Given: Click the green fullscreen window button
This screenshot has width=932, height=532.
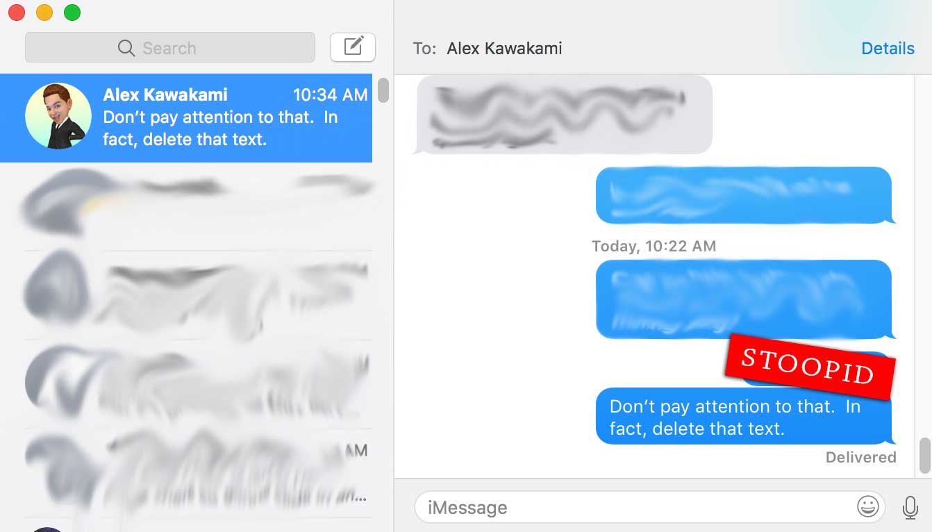Looking at the screenshot, I should pos(72,13).
